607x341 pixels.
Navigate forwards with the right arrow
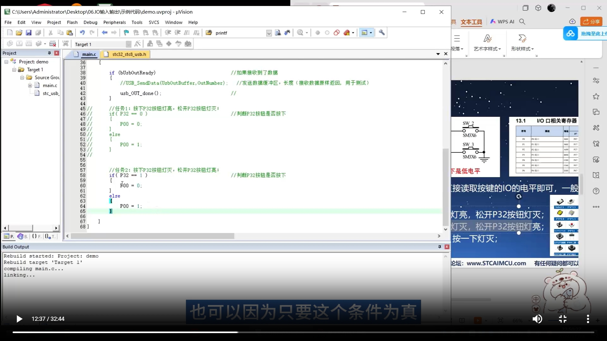coord(114,33)
